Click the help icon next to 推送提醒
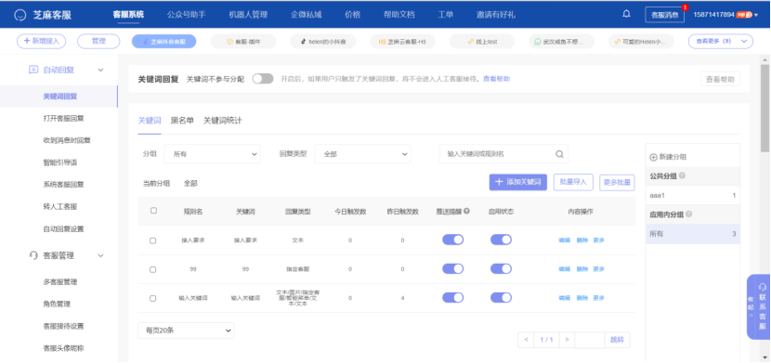The width and height of the screenshot is (771, 363). click(466, 212)
